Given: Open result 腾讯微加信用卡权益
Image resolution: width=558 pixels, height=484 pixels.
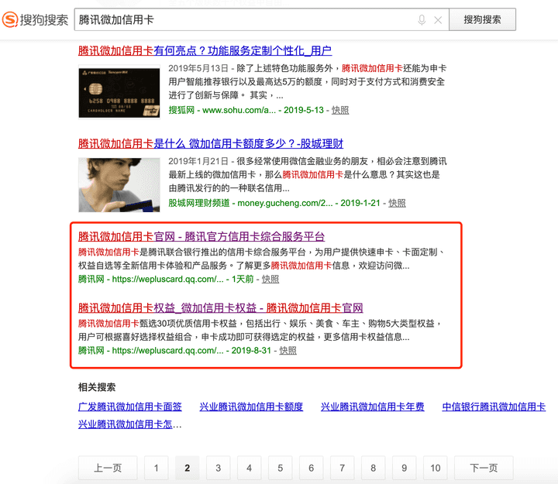Looking at the screenshot, I should tap(221, 307).
